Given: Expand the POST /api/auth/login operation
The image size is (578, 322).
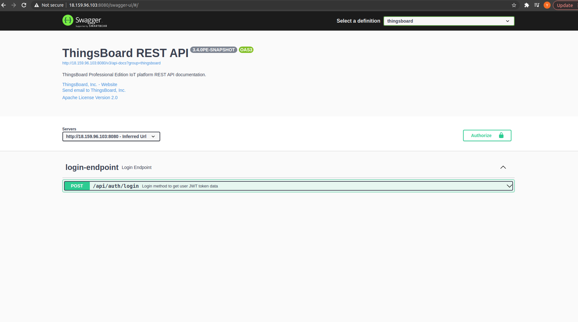Looking at the screenshot, I should (287, 186).
